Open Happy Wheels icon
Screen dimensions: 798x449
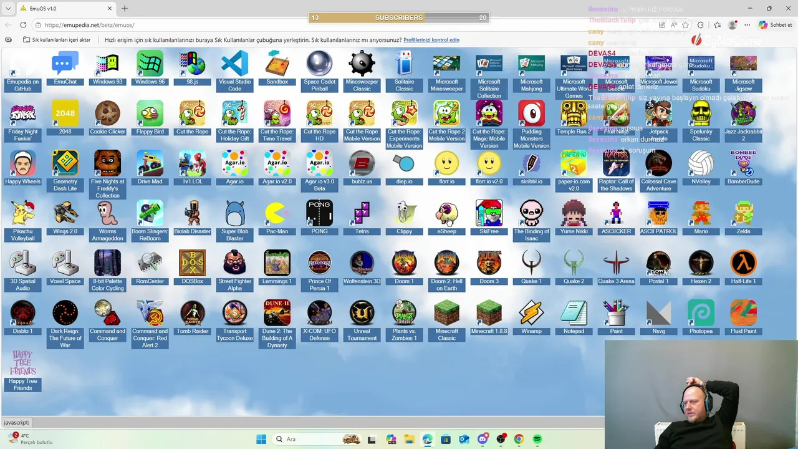pyautogui.click(x=22, y=168)
